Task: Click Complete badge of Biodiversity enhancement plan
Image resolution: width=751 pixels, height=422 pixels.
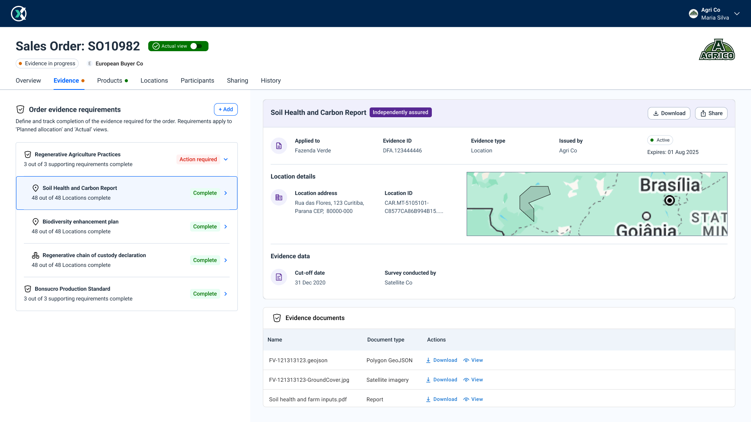Action: point(205,227)
